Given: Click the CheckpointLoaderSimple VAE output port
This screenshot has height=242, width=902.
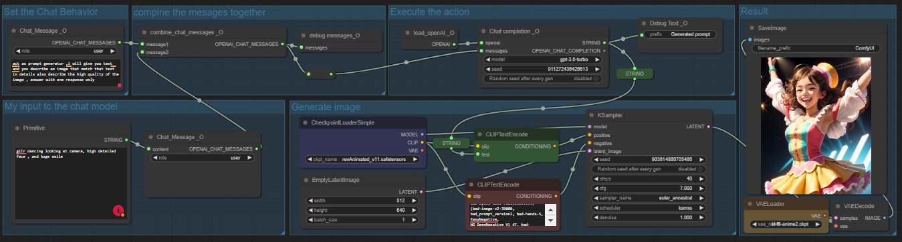Looking at the screenshot, I should tap(422, 150).
